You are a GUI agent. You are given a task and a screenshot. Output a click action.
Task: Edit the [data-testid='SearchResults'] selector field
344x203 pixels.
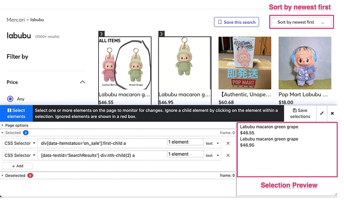(102, 155)
